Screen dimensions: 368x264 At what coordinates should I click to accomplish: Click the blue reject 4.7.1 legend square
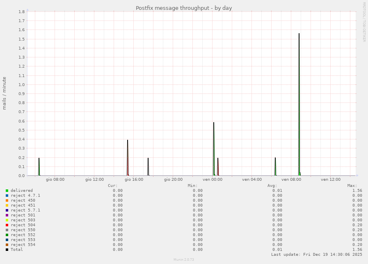pyautogui.click(x=7, y=195)
